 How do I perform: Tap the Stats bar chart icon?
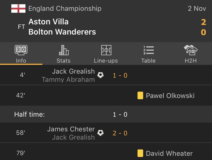tap(64, 50)
